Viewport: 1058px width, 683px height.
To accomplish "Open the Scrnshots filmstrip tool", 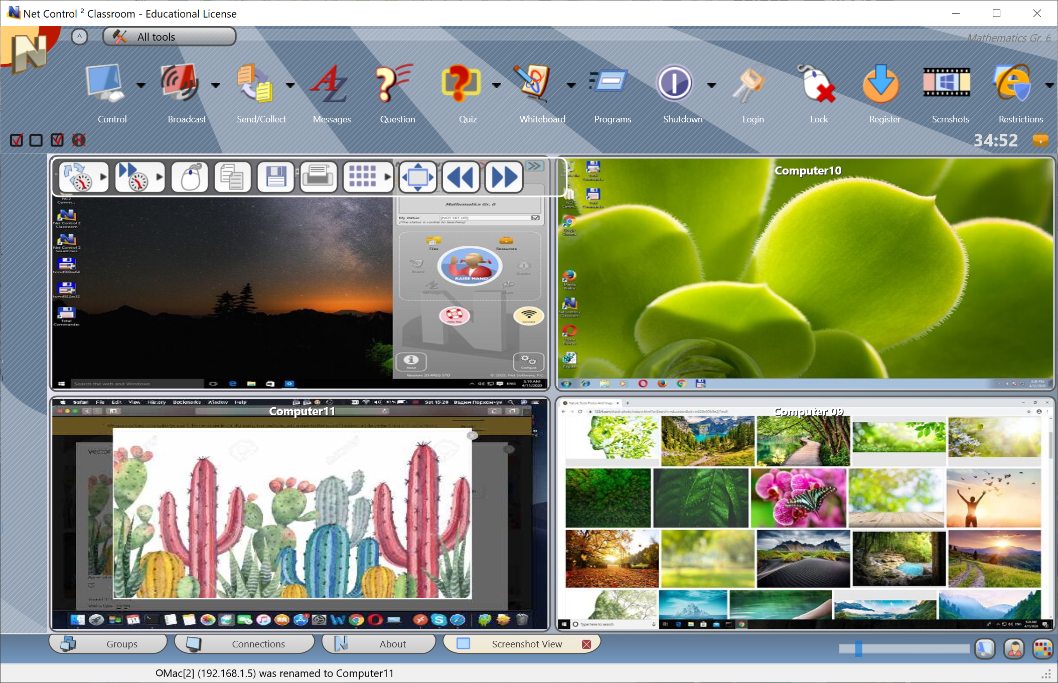I will (x=947, y=82).
